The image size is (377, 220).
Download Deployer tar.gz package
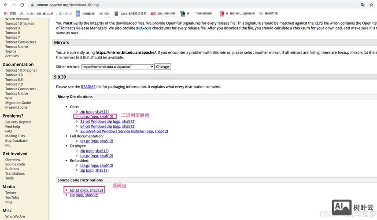click(x=85, y=156)
